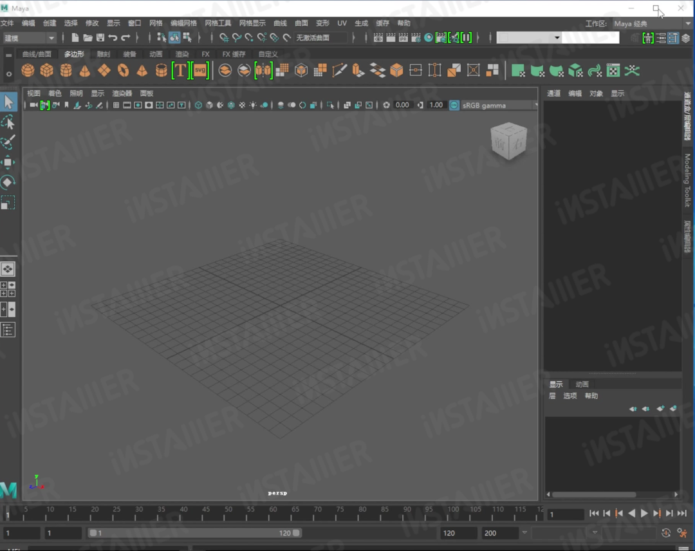Viewport: 695px width, 551px height.
Task: Click the range slider bar 1–120
Action: (194, 533)
